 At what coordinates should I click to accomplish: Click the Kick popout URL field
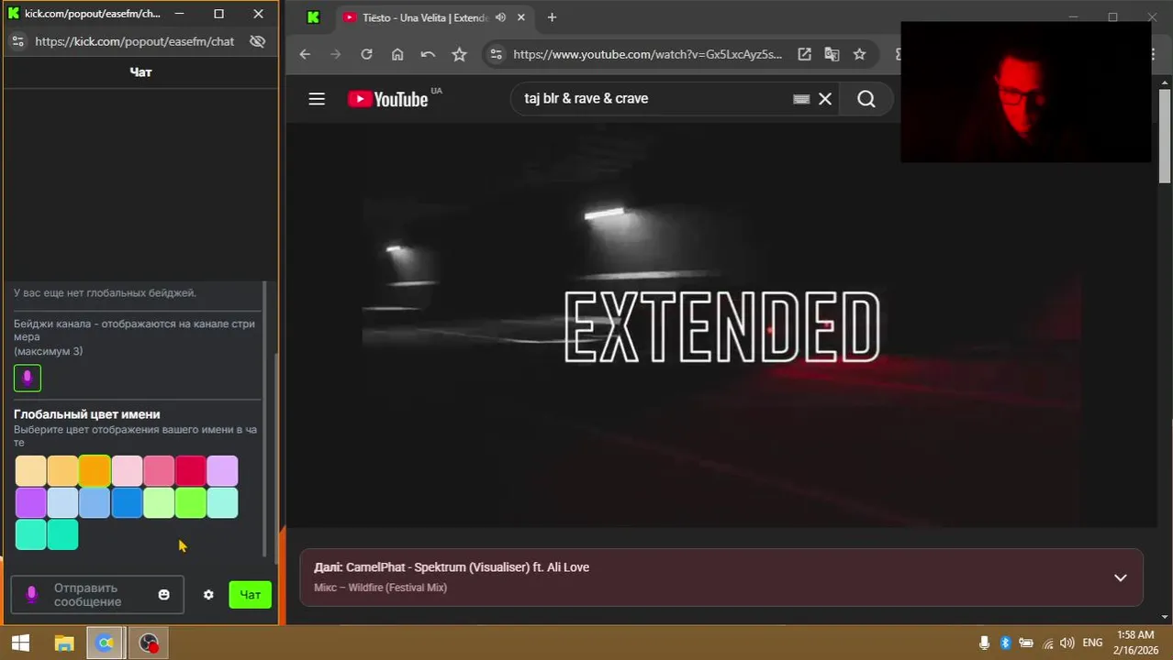coord(134,41)
